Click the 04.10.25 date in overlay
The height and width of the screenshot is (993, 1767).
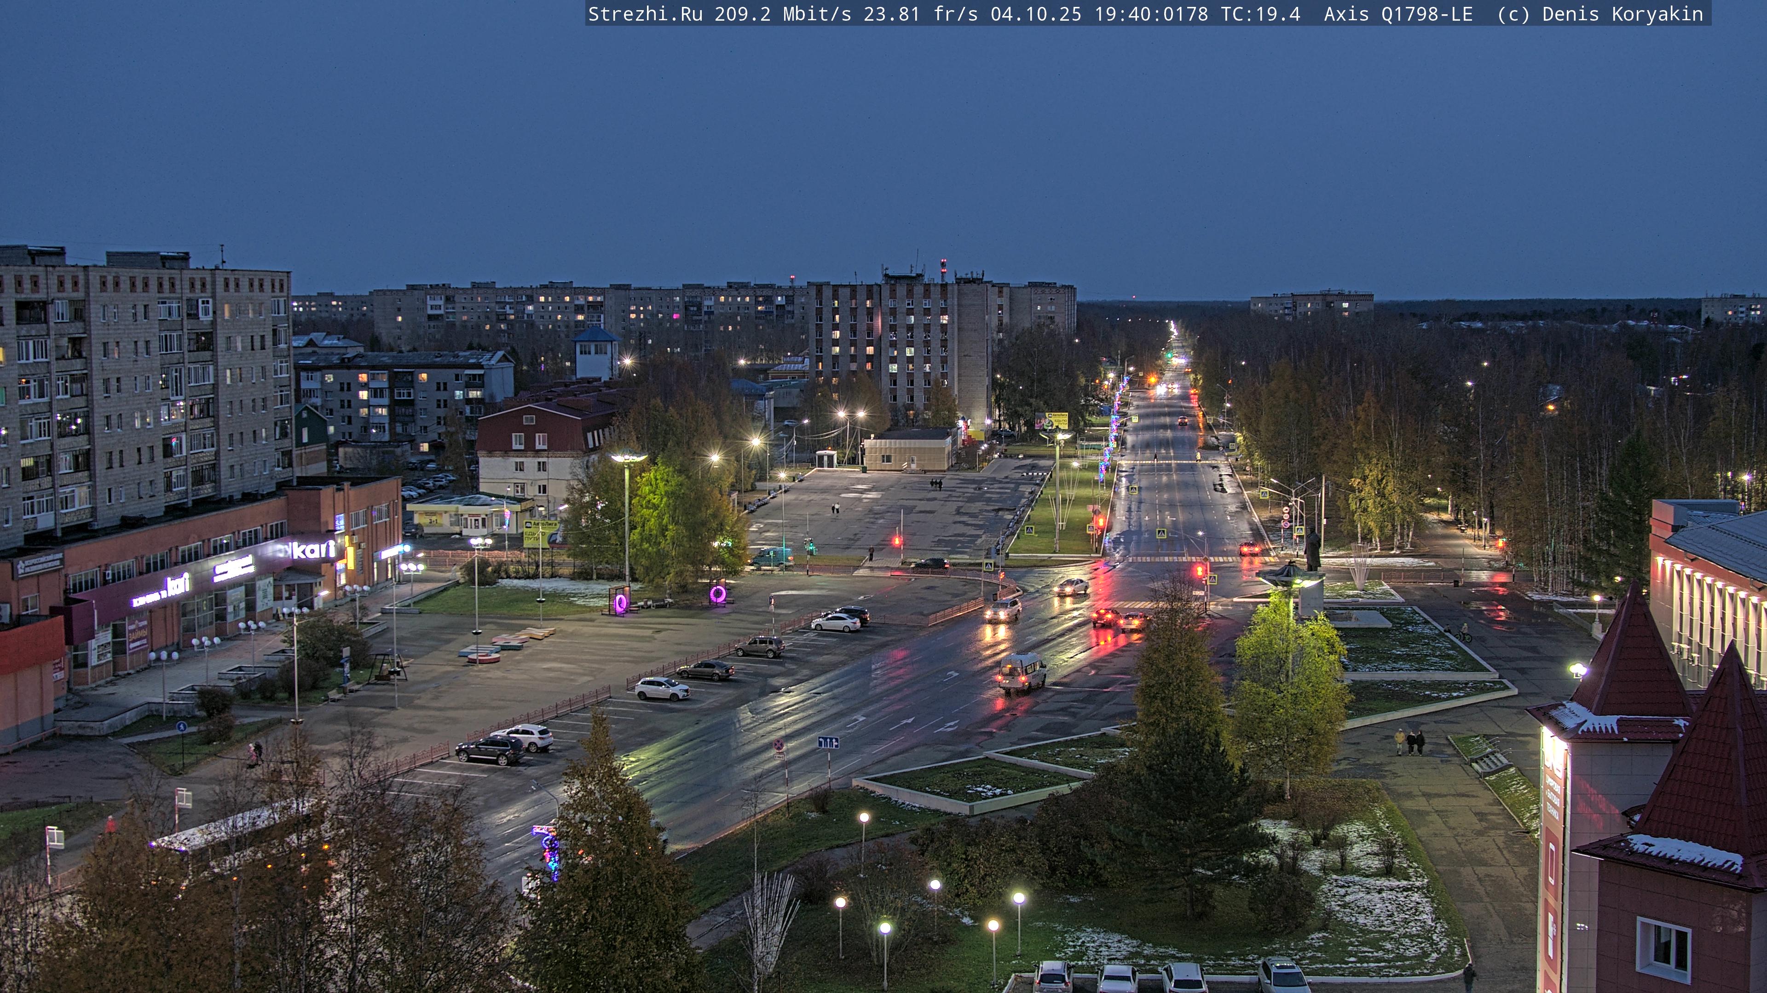1035,14
